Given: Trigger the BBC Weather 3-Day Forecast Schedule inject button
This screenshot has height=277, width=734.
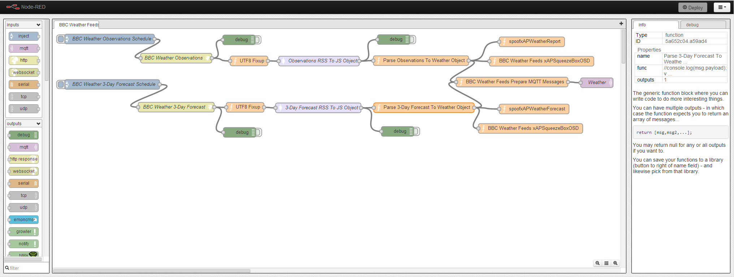Looking at the screenshot, I should [x=61, y=84].
